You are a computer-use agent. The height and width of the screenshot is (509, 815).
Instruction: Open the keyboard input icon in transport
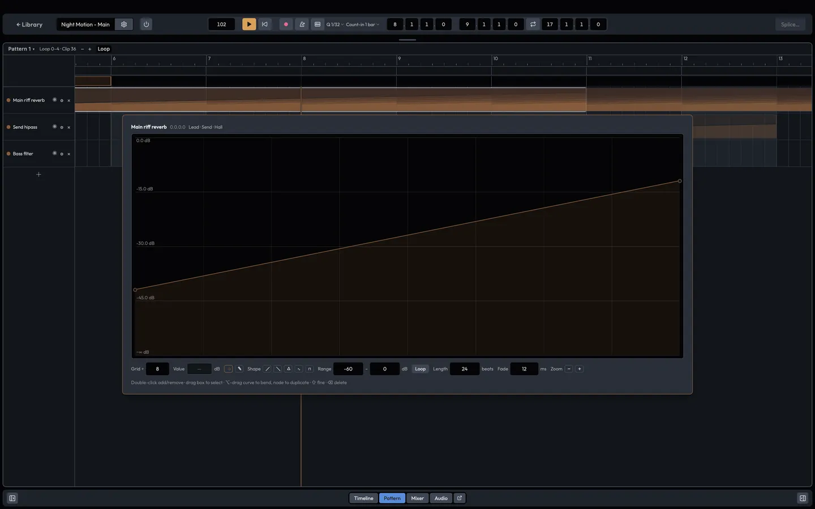pos(318,24)
